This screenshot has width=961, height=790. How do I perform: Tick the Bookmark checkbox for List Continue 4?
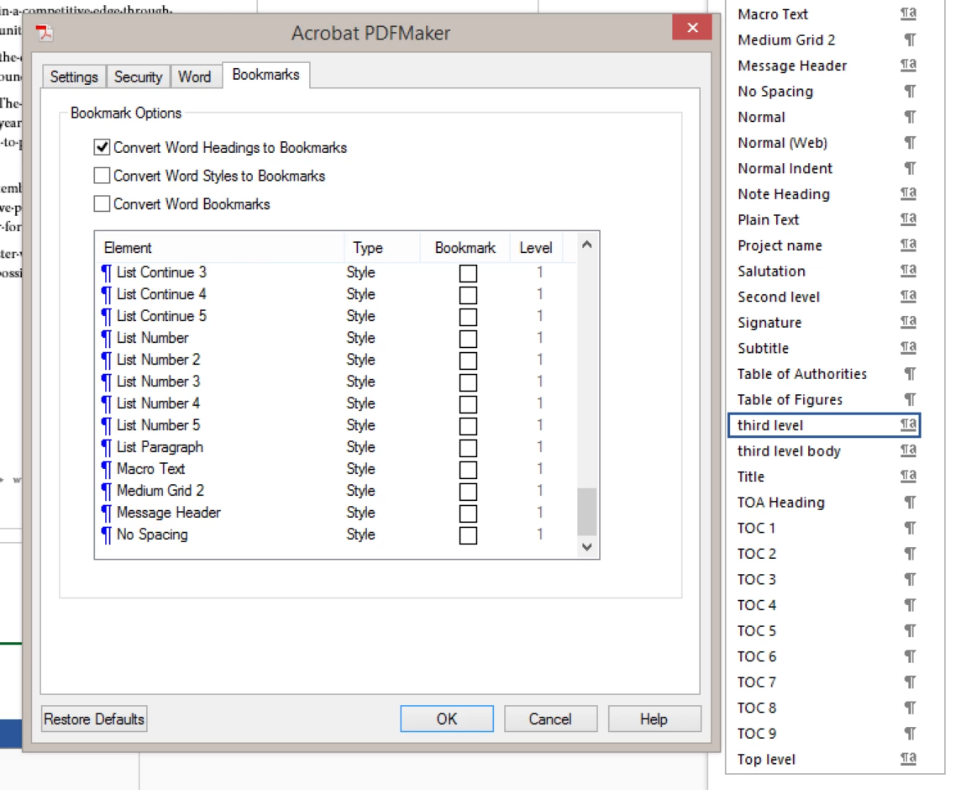point(468,296)
